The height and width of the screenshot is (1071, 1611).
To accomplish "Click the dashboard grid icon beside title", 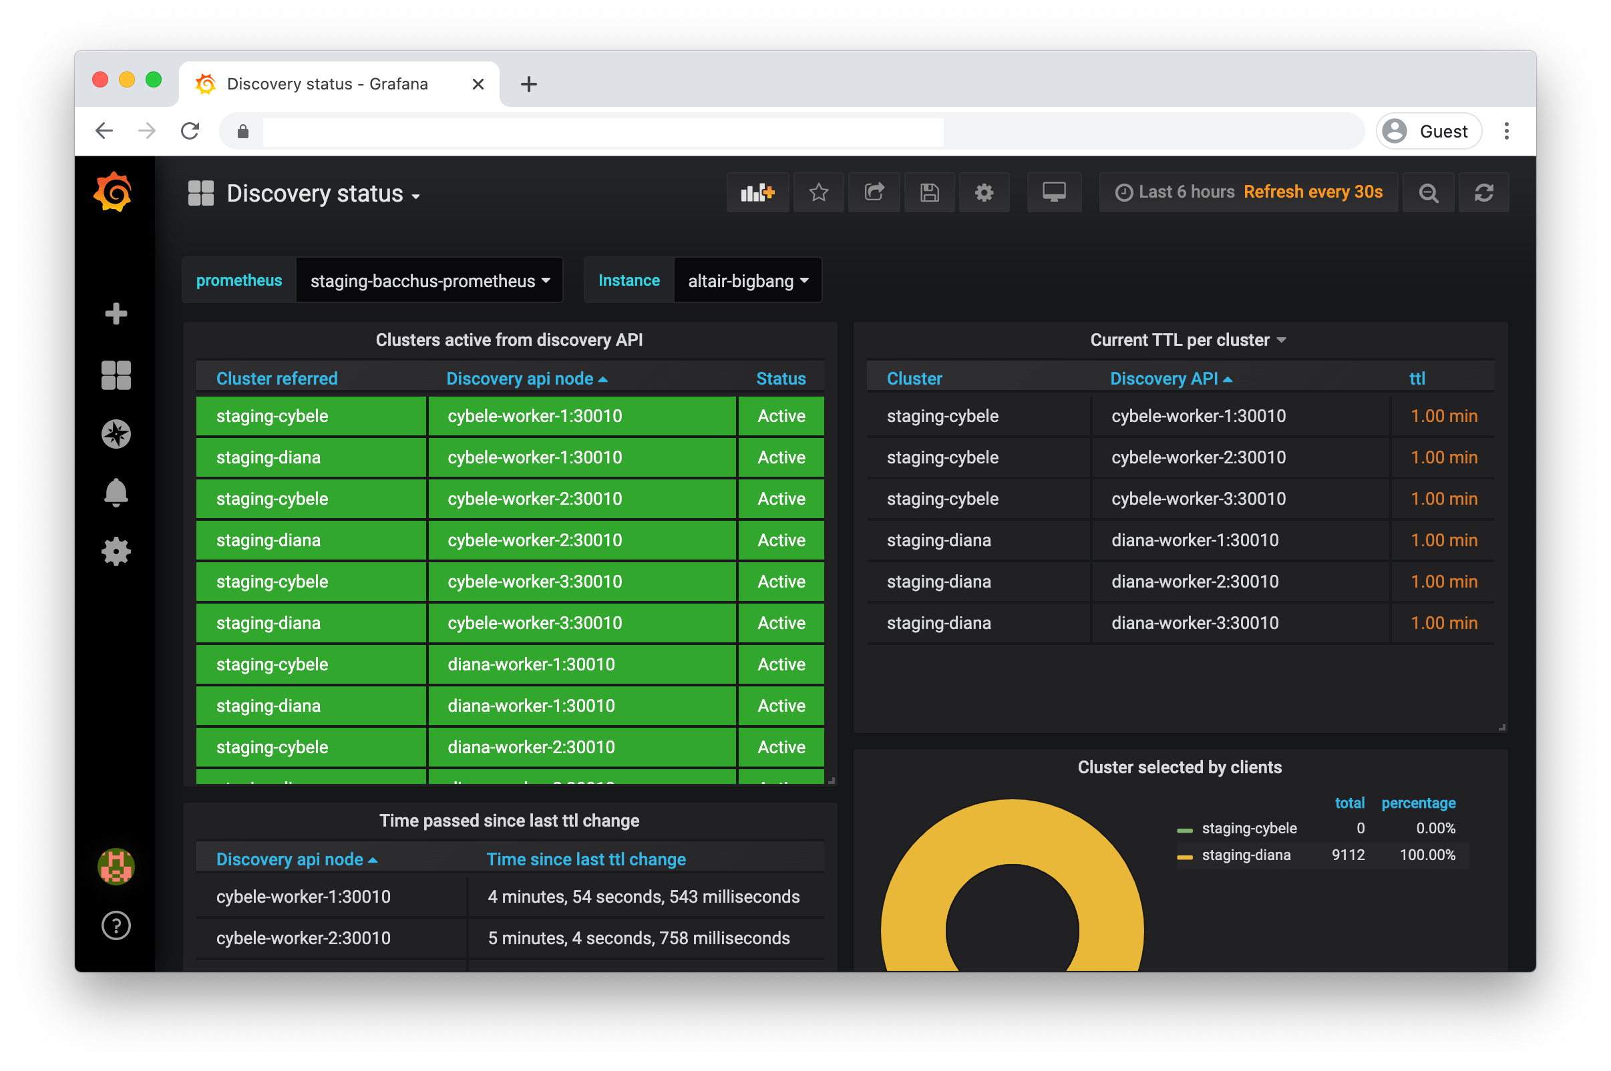I will click(201, 193).
